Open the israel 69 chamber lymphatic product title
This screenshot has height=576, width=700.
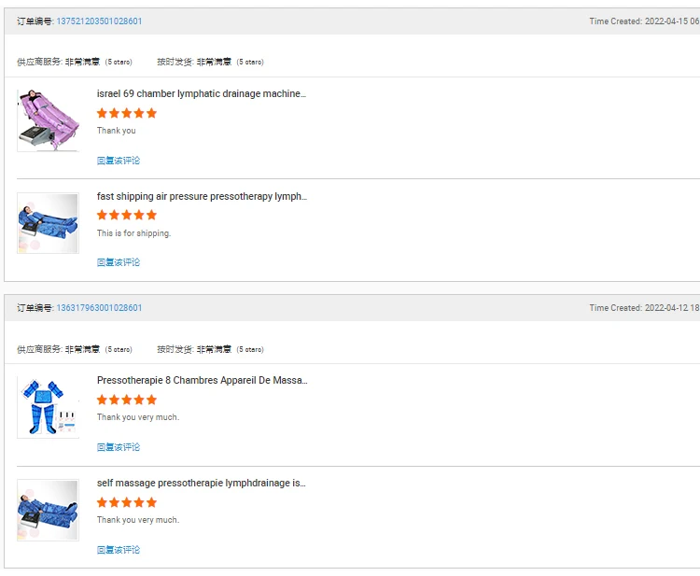(201, 93)
